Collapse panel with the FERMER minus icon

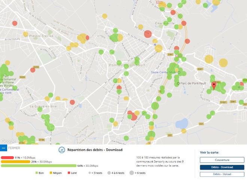tap(3, 148)
